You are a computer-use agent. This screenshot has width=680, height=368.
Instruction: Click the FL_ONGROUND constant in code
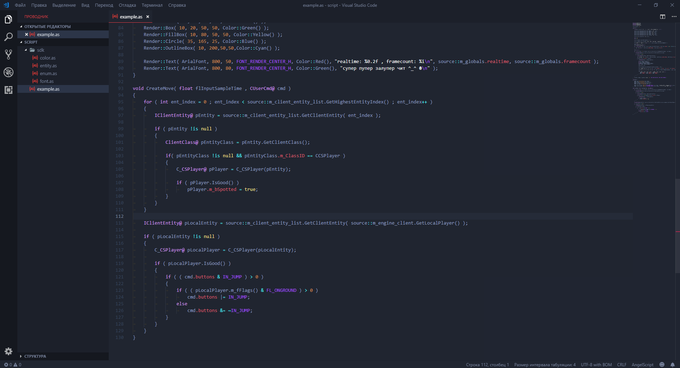click(x=281, y=290)
